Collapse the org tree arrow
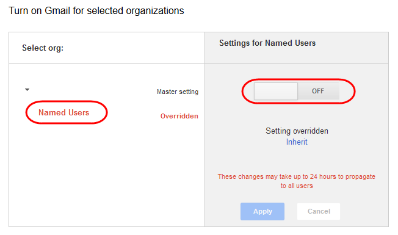This screenshot has height=235, width=398. pyautogui.click(x=27, y=90)
